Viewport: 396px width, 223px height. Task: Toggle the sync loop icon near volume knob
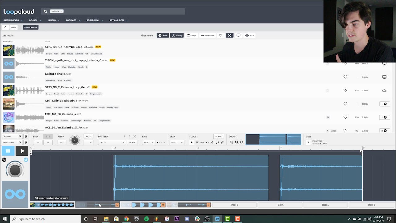coord(26,160)
